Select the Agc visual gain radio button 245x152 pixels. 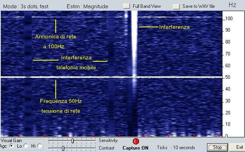[x=11, y=146]
